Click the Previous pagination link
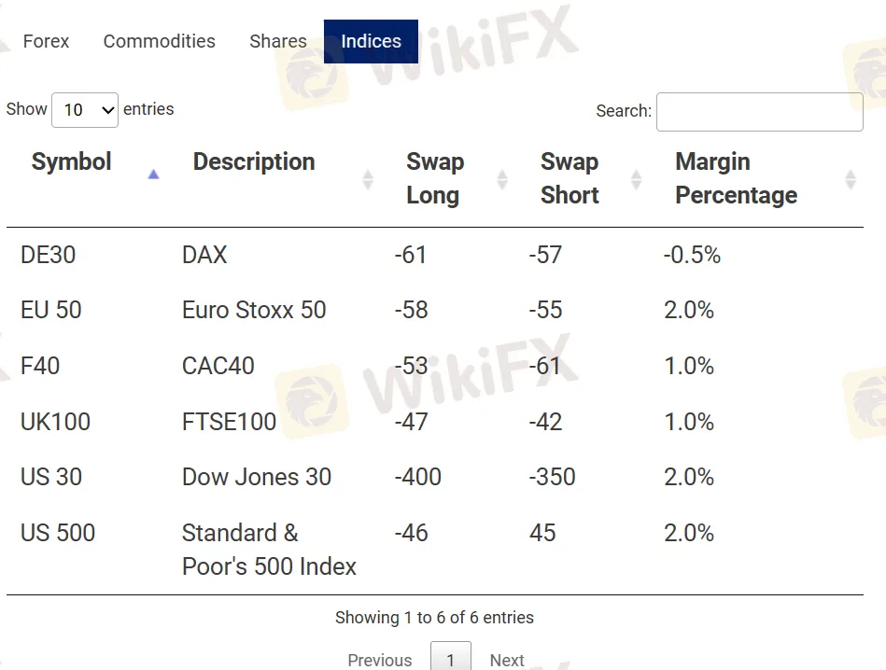This screenshot has height=670, width=886. (379, 660)
